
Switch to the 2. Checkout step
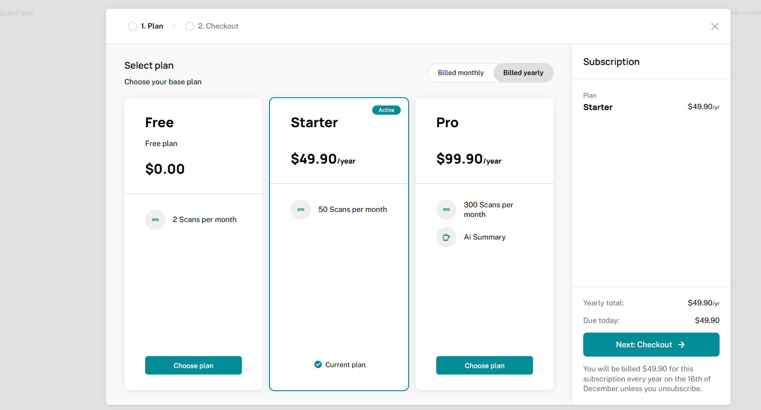pyautogui.click(x=218, y=26)
